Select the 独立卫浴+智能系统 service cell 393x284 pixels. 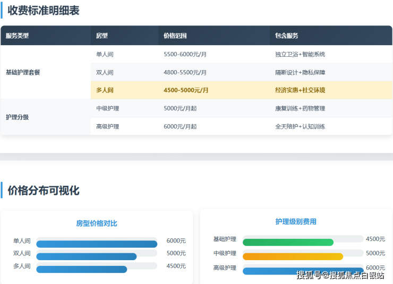(x=300, y=54)
